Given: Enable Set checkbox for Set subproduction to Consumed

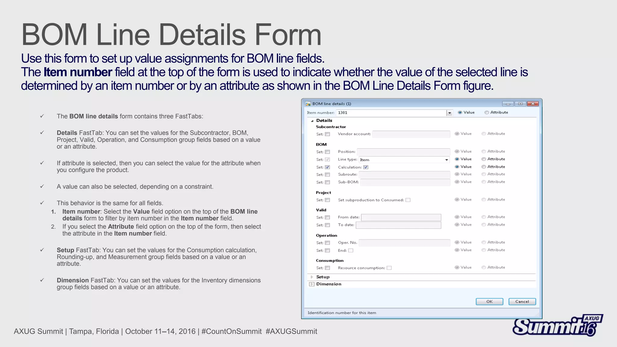Looking at the screenshot, I should 327,200.
